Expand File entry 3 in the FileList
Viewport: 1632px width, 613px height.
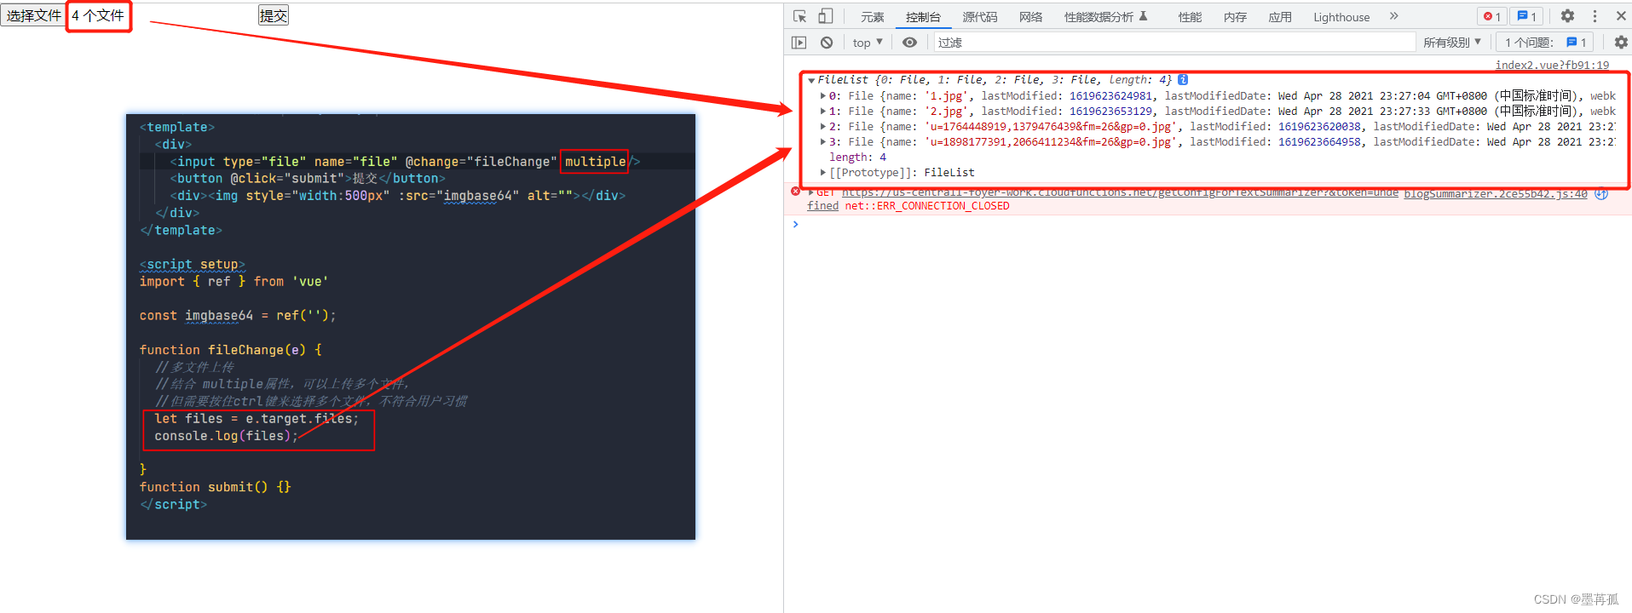822,142
